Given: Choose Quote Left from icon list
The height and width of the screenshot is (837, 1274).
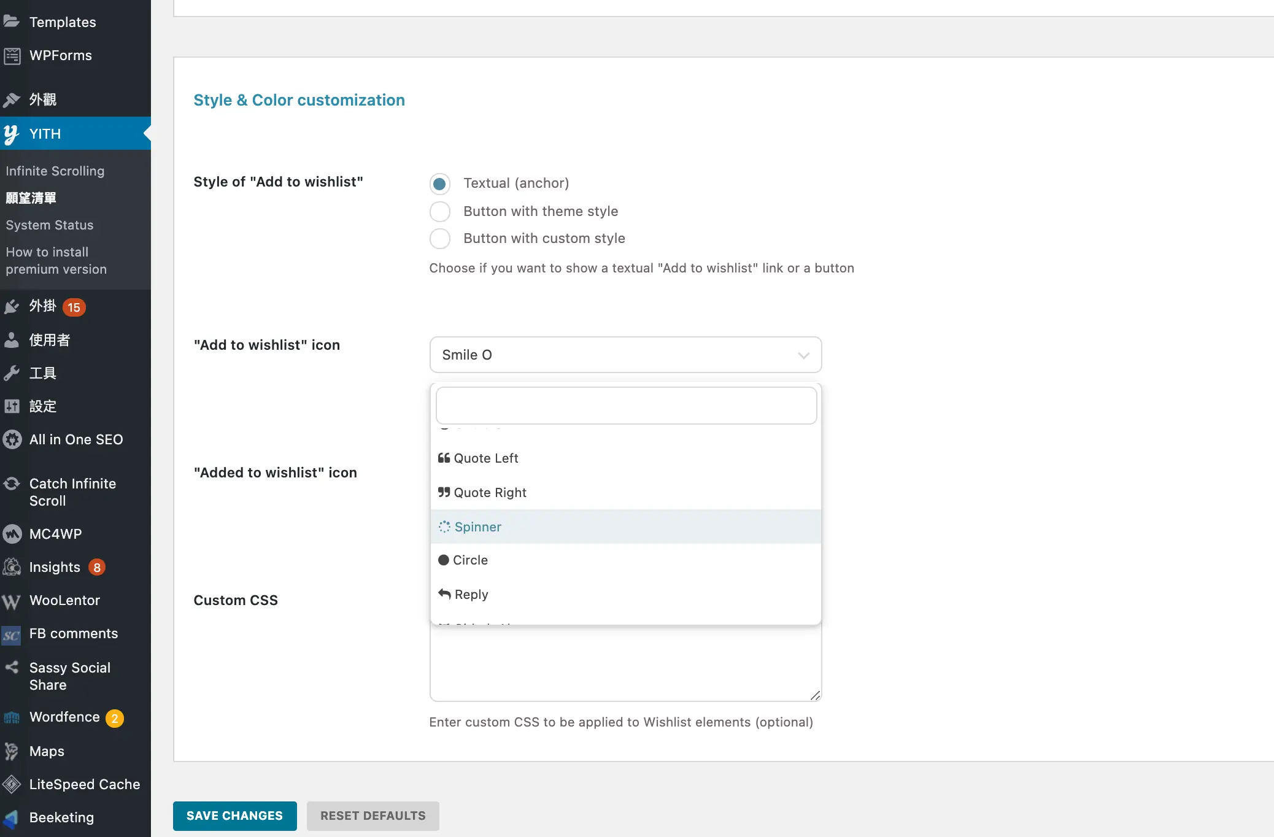Looking at the screenshot, I should point(625,458).
